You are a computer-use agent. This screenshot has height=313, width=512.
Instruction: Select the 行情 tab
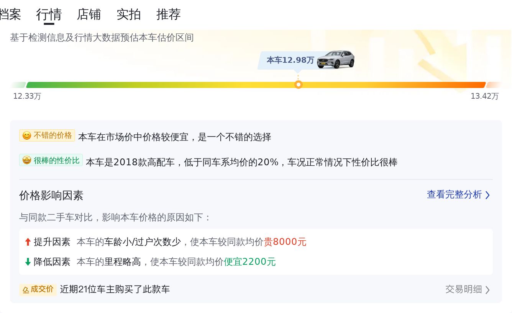tap(49, 15)
